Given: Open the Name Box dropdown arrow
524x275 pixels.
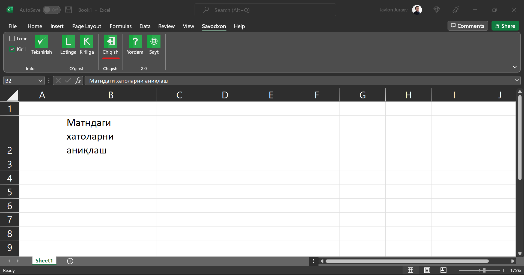Looking at the screenshot, I should click(x=40, y=81).
